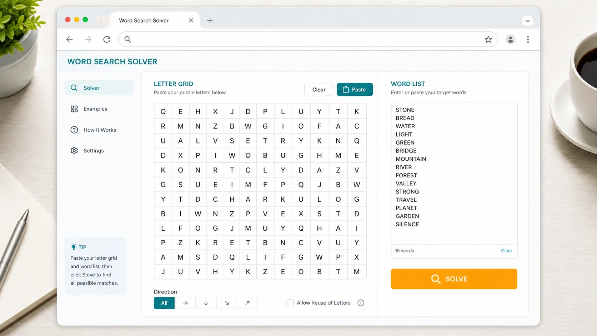Image resolution: width=597 pixels, height=336 pixels.
Task: Click the word GARDEN in the list
Action: pyautogui.click(x=407, y=216)
